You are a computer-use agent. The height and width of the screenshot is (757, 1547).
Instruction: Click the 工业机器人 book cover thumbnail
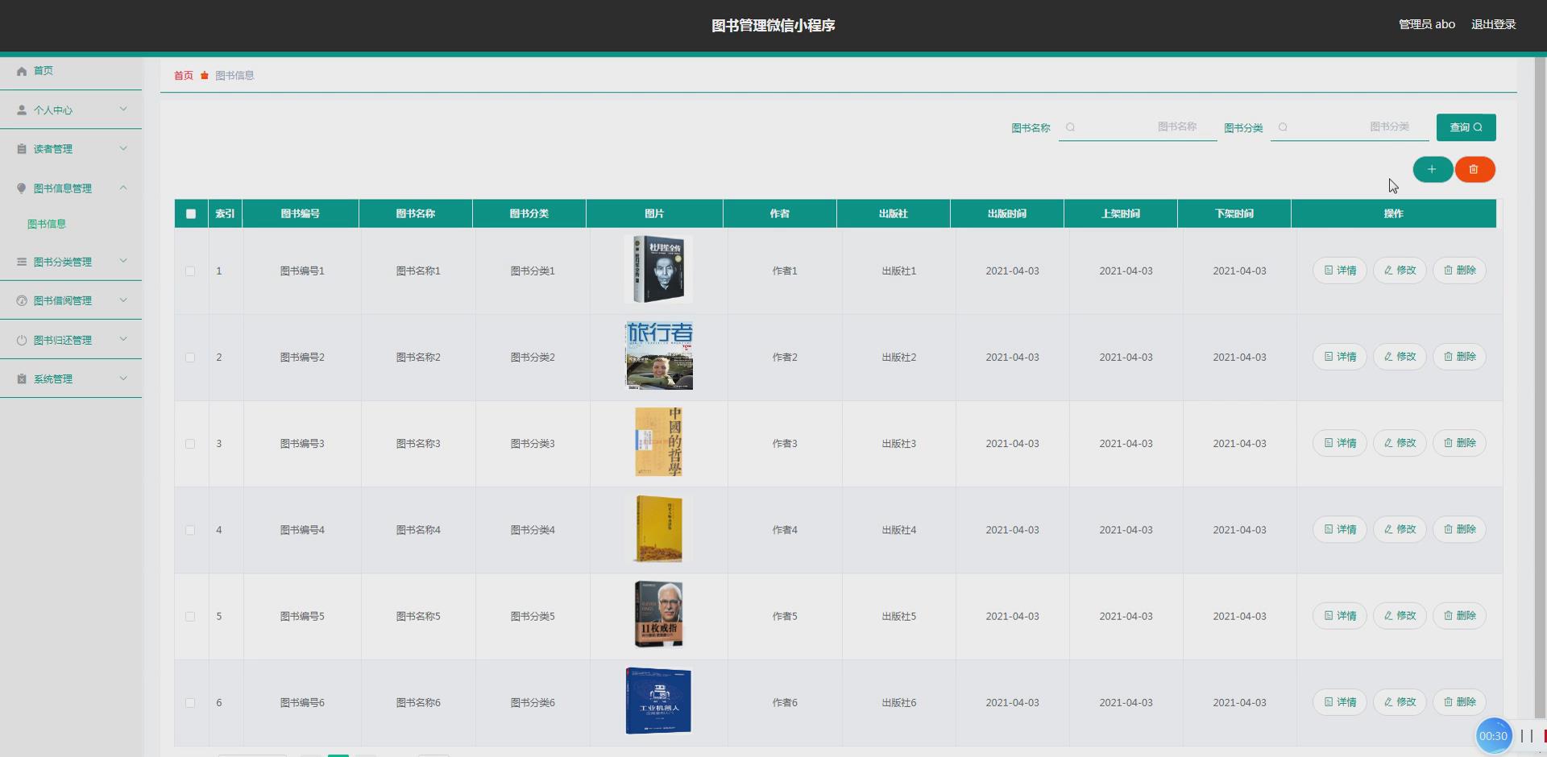tap(659, 701)
